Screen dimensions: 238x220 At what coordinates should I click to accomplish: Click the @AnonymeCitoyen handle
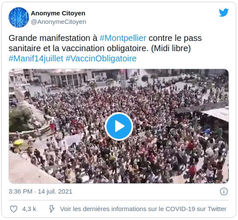[x=59, y=22]
